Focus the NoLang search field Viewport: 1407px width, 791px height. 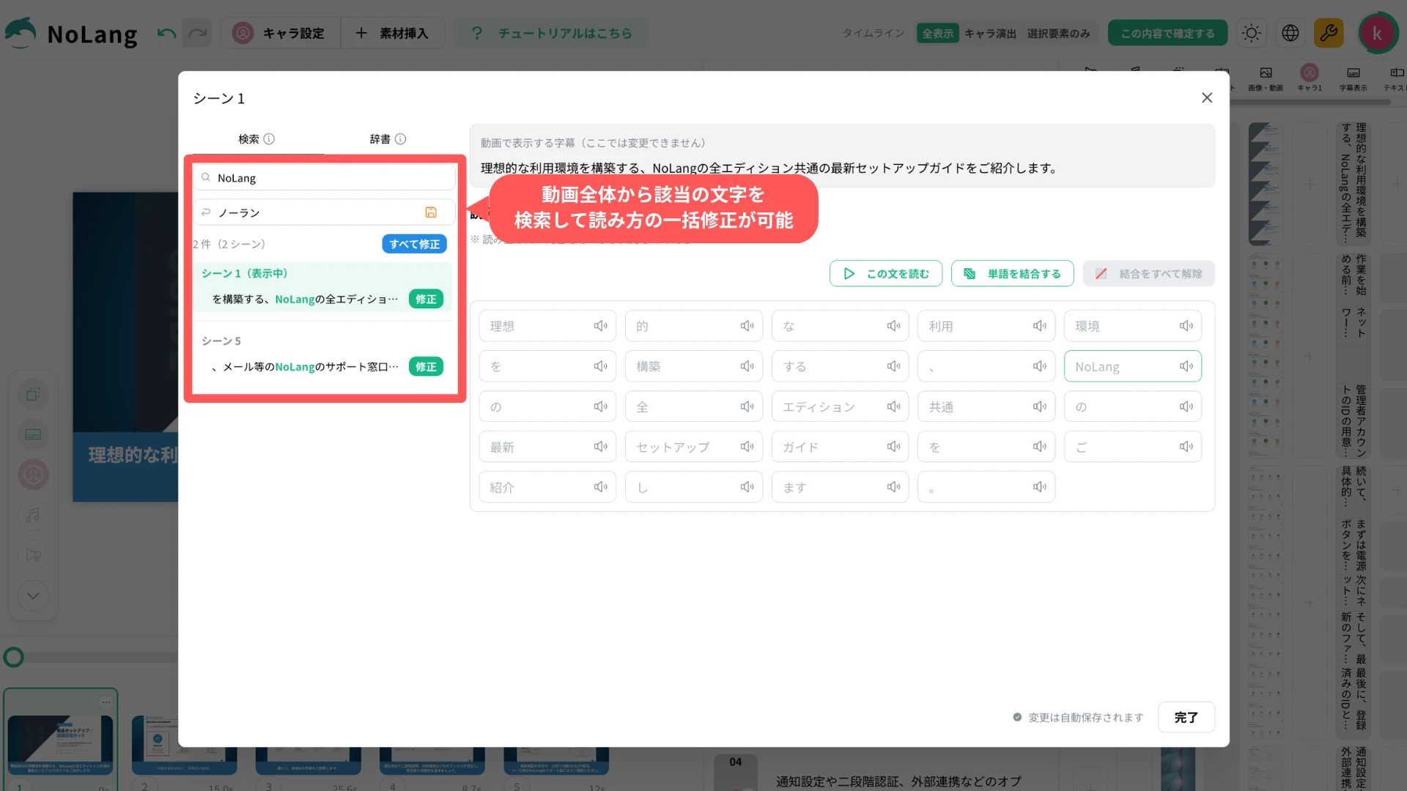point(324,178)
